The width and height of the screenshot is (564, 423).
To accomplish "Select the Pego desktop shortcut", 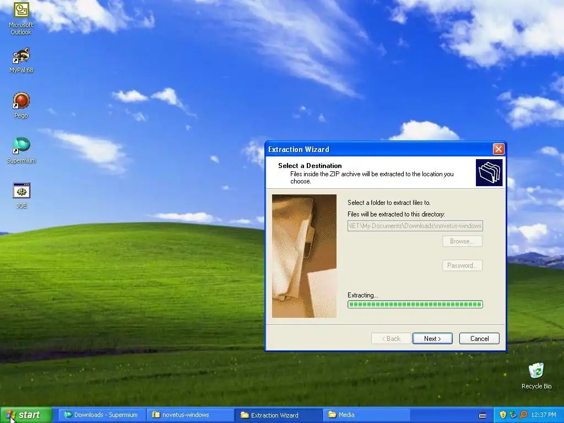I will pos(21,105).
